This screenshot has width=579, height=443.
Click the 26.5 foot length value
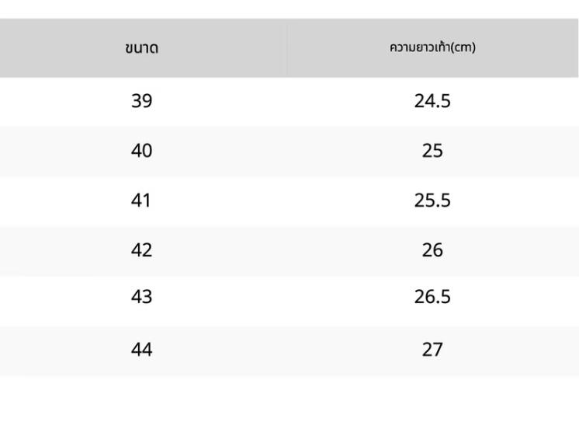[x=432, y=297]
